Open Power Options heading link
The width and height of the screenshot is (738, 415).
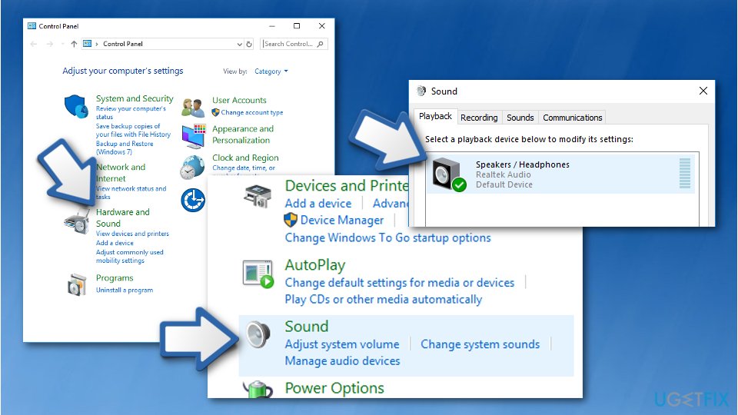click(x=334, y=388)
